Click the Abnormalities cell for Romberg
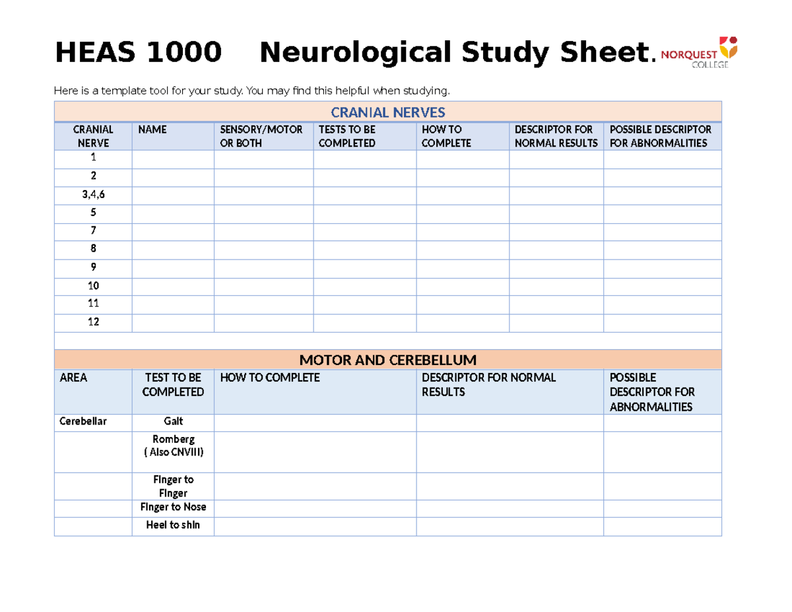This screenshot has width=792, height=612. click(663, 452)
